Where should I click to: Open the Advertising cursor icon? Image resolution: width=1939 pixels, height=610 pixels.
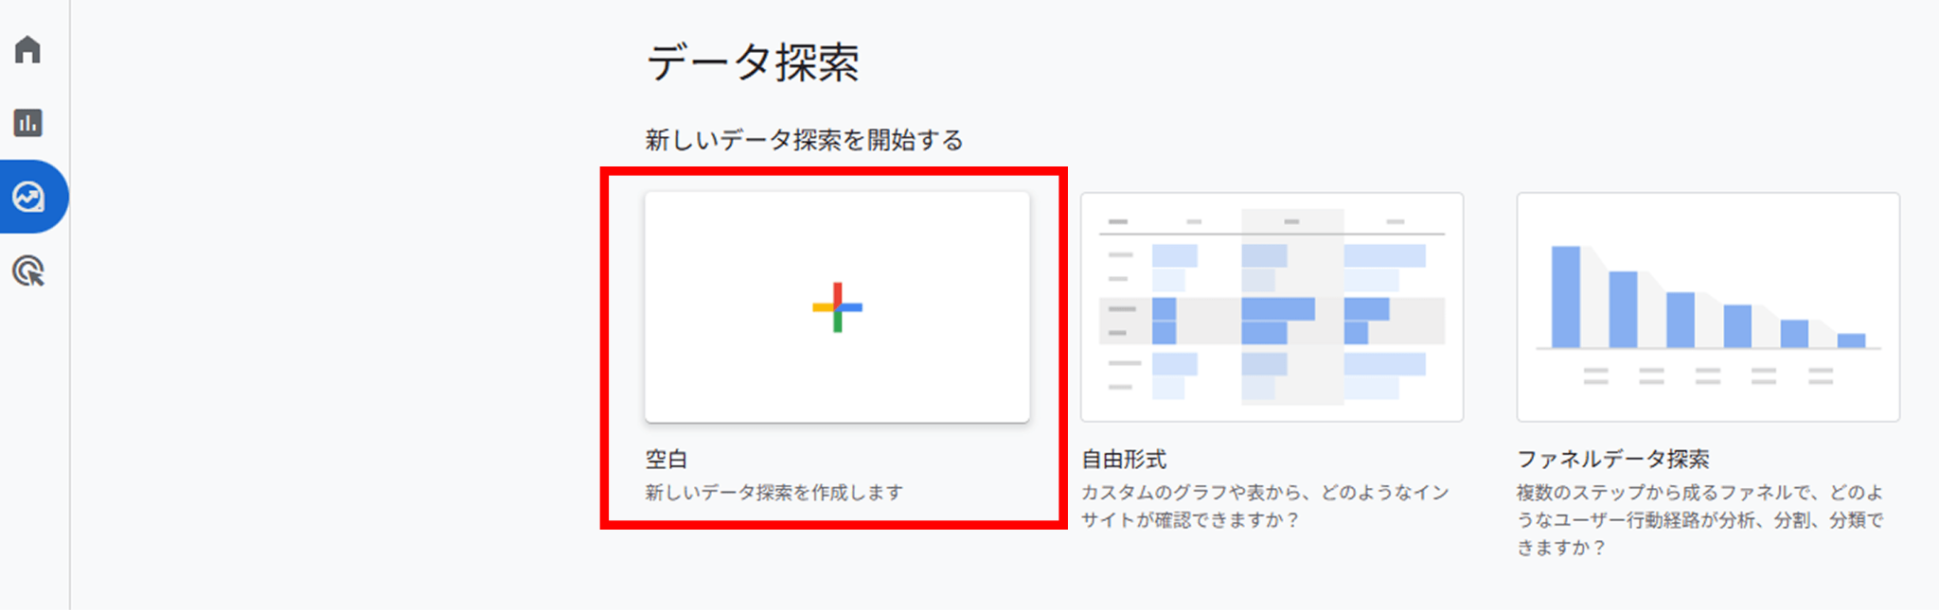[x=28, y=271]
